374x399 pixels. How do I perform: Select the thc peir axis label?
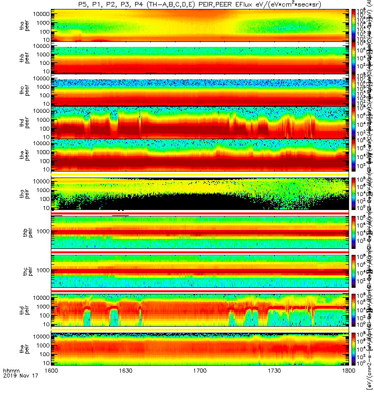point(27,271)
